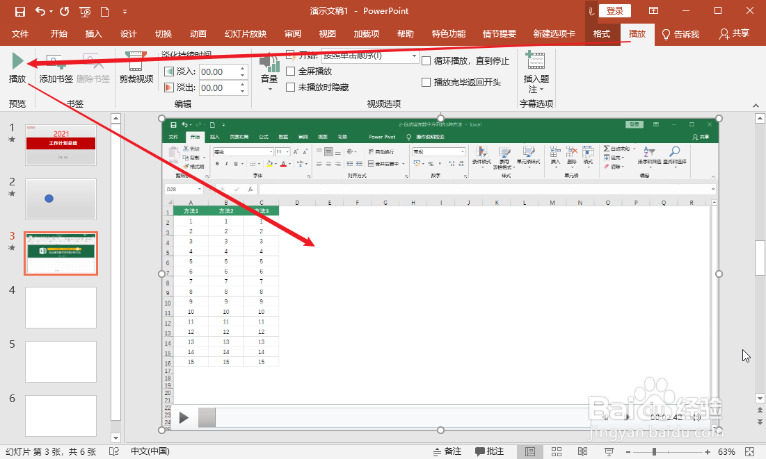Click the Redo/Repeat icon in title bar
The width and height of the screenshot is (766, 459).
pos(64,11)
